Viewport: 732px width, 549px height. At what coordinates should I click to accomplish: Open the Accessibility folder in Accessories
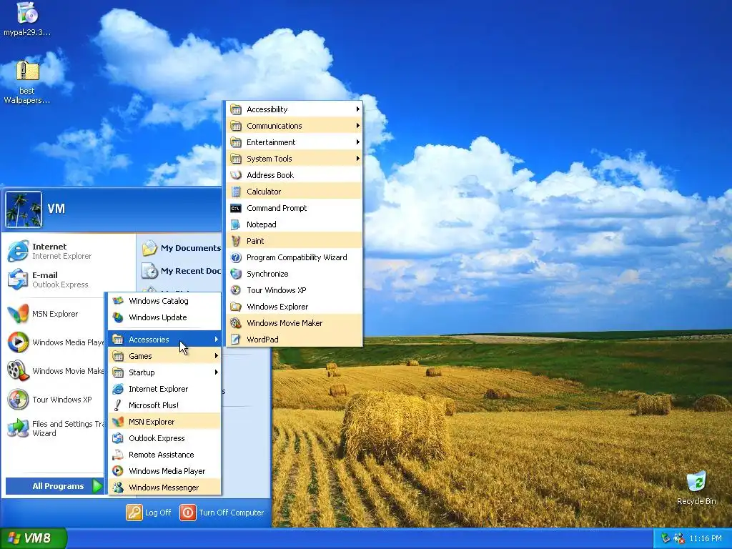[x=295, y=109]
